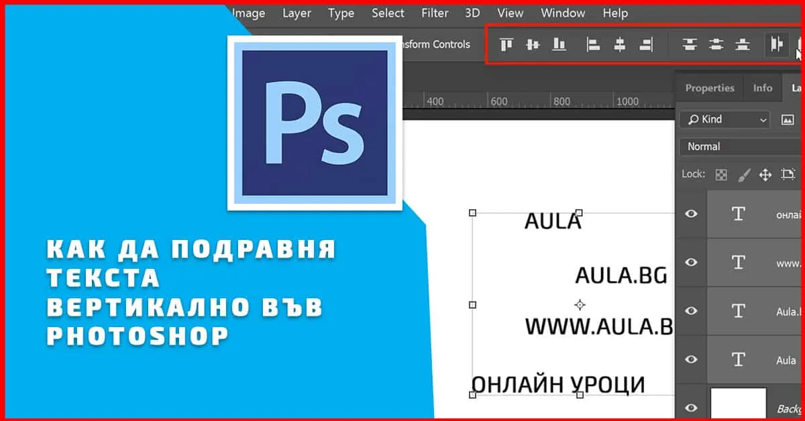Click the Align vertical centers icon
This screenshot has height=421, width=805.
(x=533, y=44)
